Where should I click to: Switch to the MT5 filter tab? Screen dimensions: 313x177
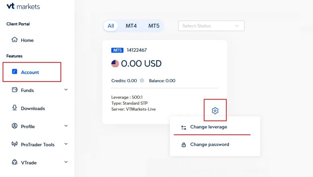[154, 26]
